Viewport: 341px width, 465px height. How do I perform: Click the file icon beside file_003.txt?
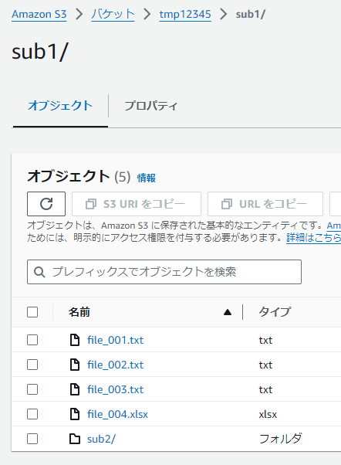click(75, 389)
